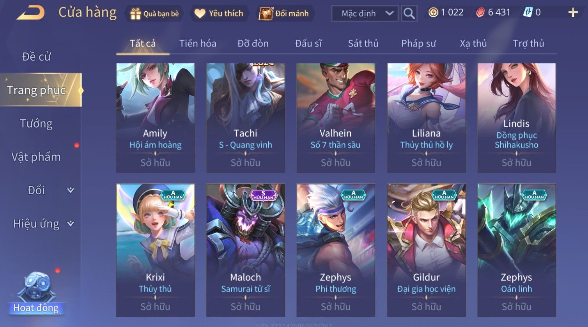Click the back arrow icon
Viewport: 588px width, 327px height.
(x=30, y=13)
